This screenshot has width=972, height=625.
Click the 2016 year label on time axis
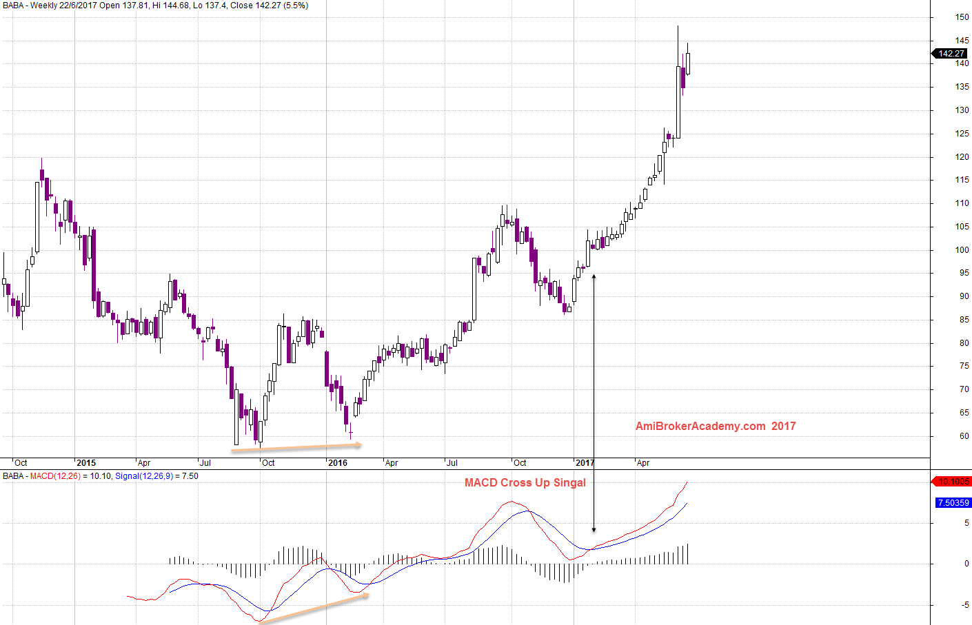click(x=338, y=463)
